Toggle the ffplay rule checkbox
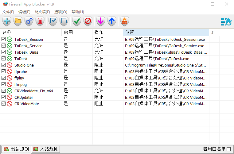Screen dimensions: 234x154 tap(4, 78)
